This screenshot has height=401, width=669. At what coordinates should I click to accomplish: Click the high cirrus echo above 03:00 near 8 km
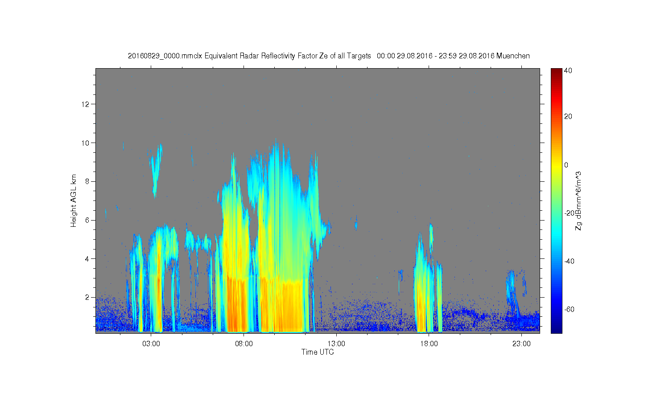pos(156,172)
